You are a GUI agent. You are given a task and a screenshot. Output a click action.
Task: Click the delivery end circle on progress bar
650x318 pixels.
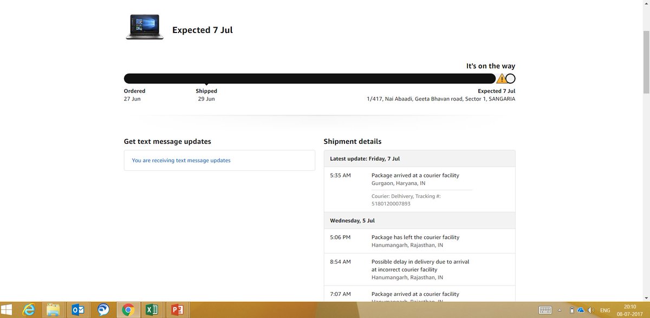[510, 78]
